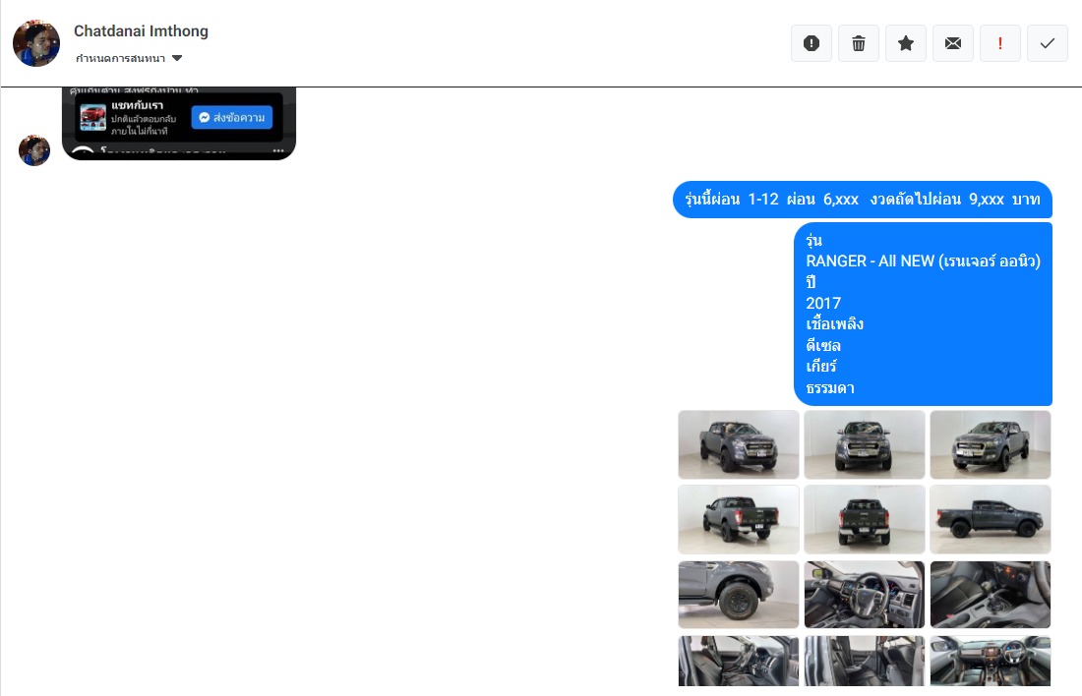Open second row middle rear-view truck photo
Screen dimensions: 1082x696
coord(865,519)
